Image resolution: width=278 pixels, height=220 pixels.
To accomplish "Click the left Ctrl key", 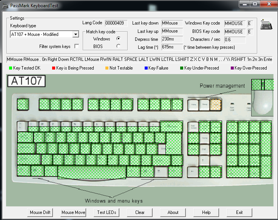I will [x=24, y=171].
